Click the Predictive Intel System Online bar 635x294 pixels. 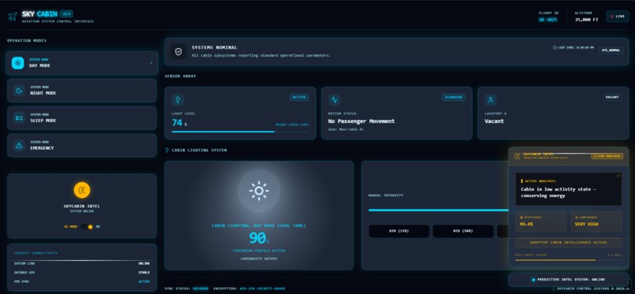569,280
